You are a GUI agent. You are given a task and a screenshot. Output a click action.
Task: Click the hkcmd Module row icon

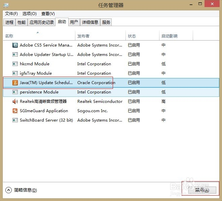[15, 64]
